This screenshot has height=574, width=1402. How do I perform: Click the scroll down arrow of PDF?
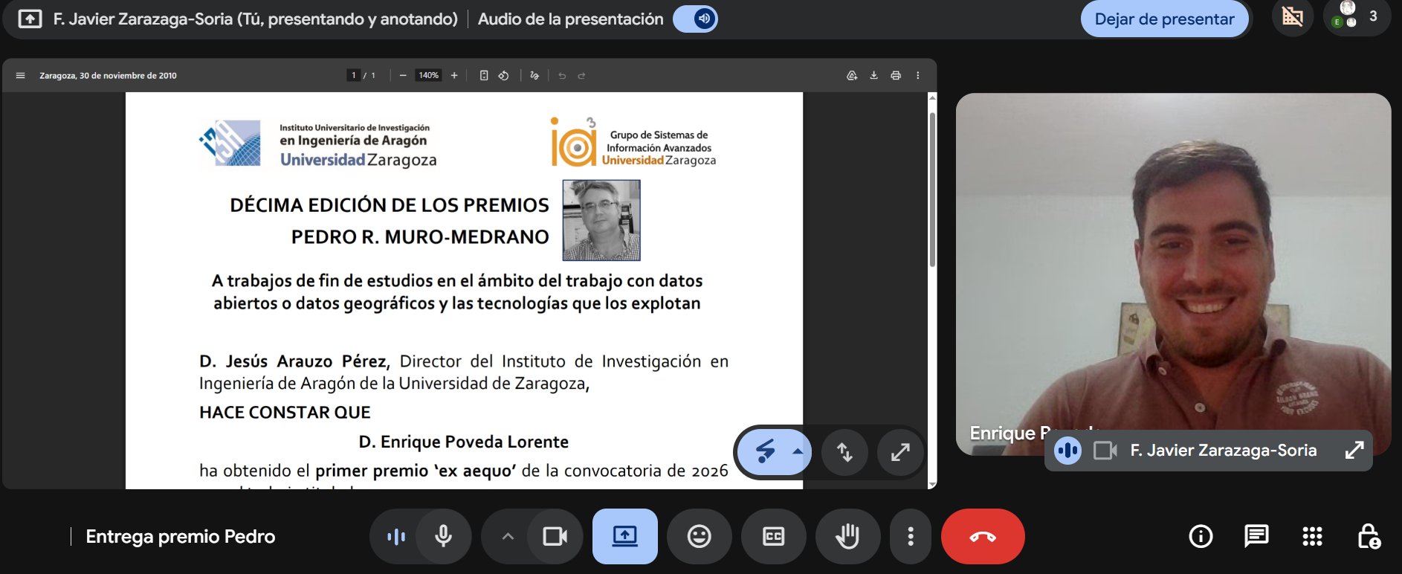tap(932, 484)
